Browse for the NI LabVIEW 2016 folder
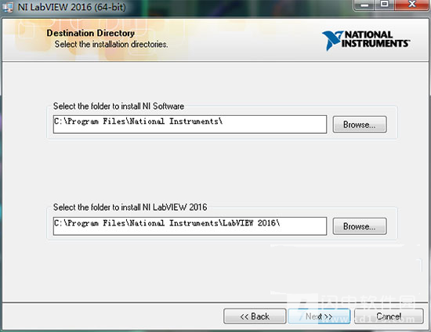 click(360, 226)
